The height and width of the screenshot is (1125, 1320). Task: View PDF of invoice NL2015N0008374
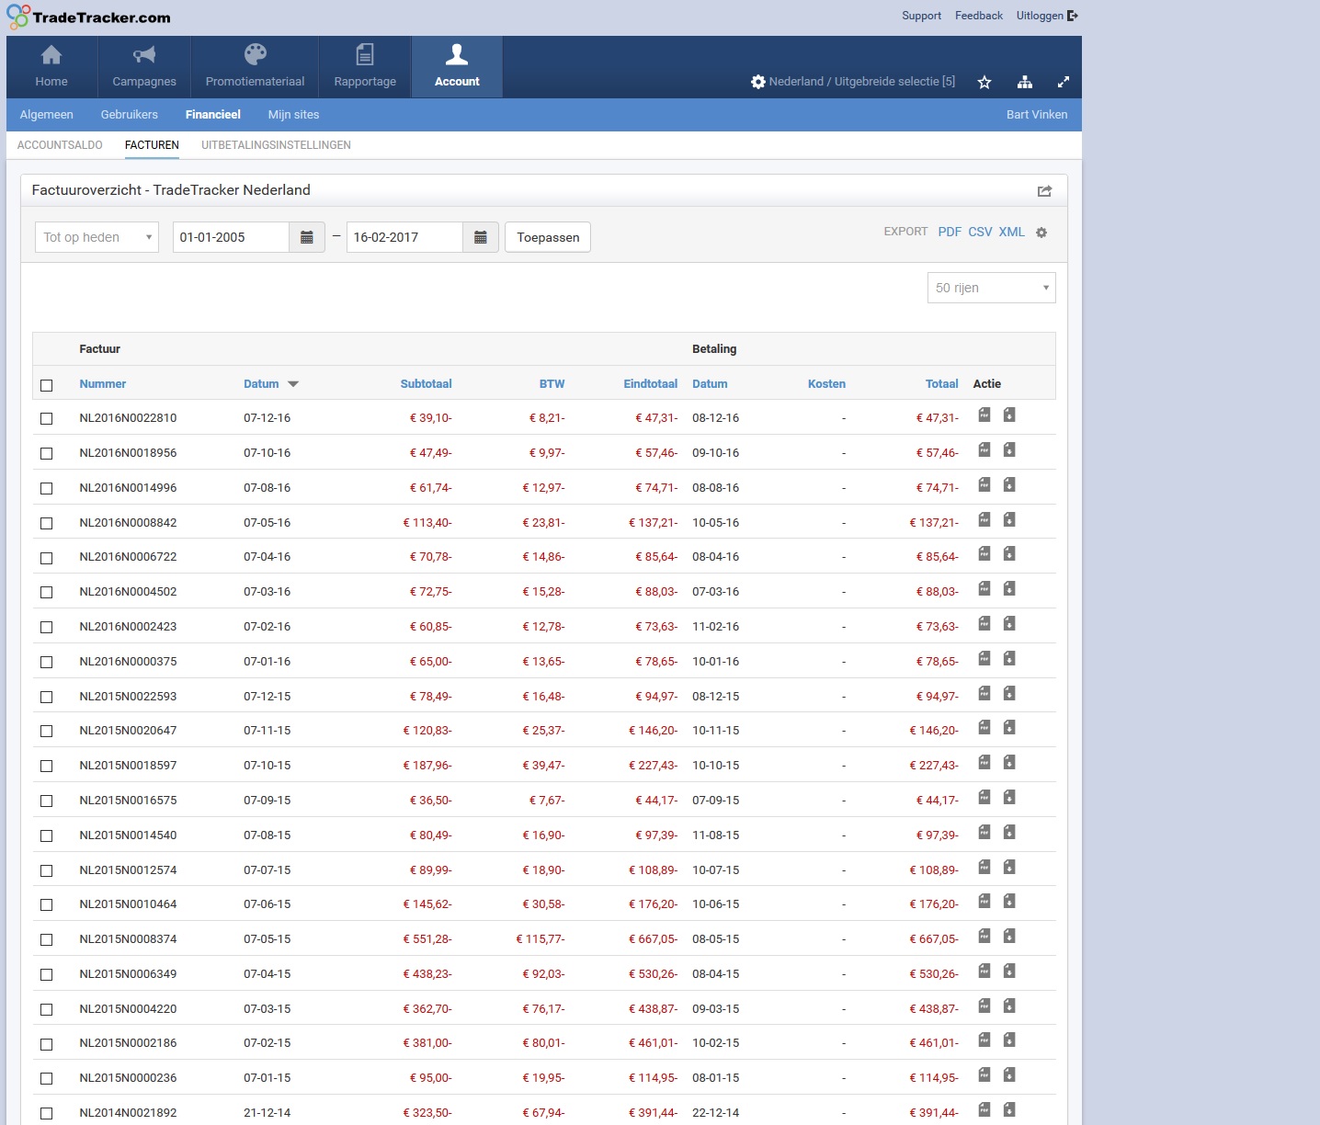(984, 937)
